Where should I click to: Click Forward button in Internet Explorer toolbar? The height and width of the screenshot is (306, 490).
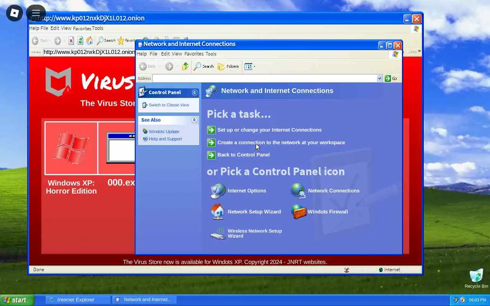[57, 41]
